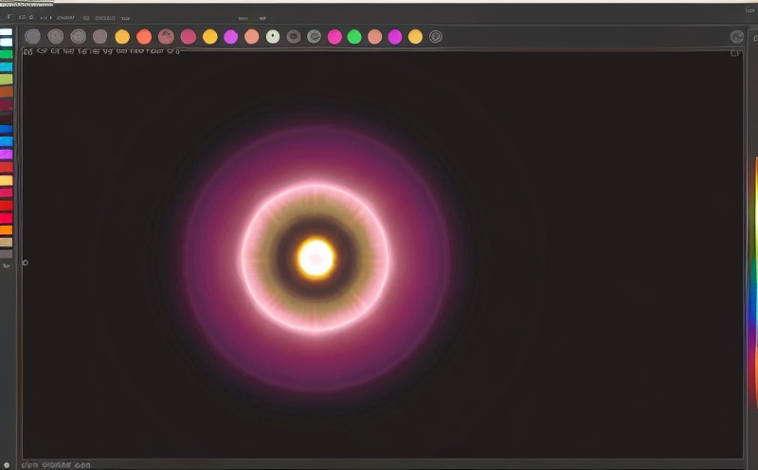Select the dark icon right of the white circle

click(x=294, y=37)
